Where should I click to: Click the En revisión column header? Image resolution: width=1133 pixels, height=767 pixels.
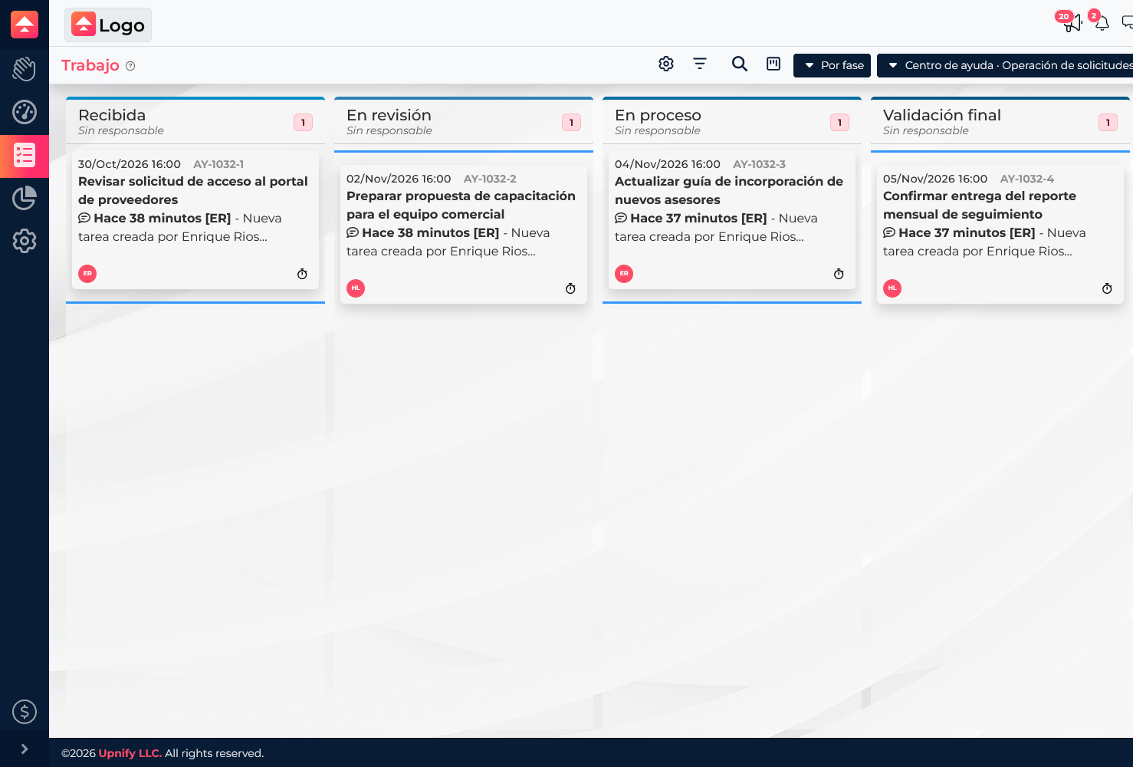pos(464,121)
